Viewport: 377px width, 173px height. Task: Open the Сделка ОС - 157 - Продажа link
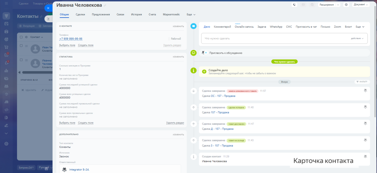tap(218, 96)
